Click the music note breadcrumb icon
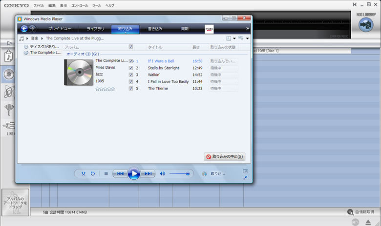This screenshot has height=226, width=381. (21, 38)
